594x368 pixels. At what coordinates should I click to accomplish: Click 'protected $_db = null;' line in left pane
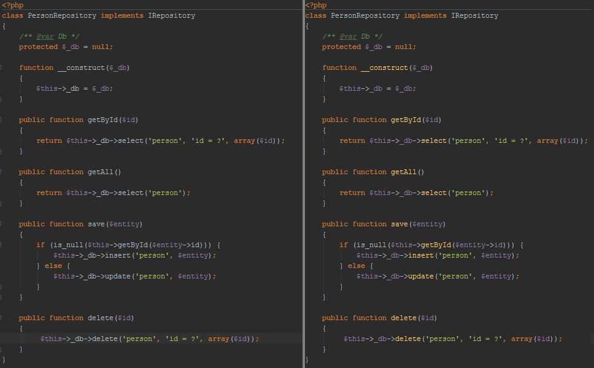tap(66, 47)
